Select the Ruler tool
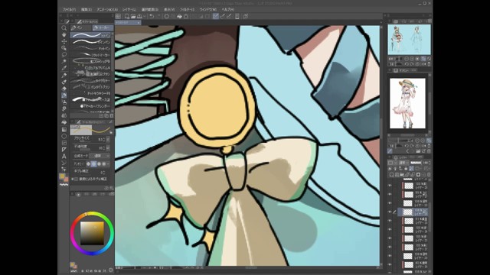490x275 pixels. [64, 150]
